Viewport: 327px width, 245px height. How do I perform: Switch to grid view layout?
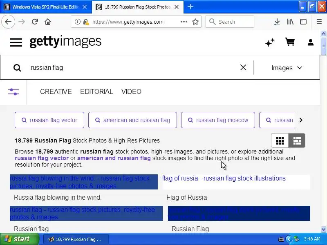[280, 140]
